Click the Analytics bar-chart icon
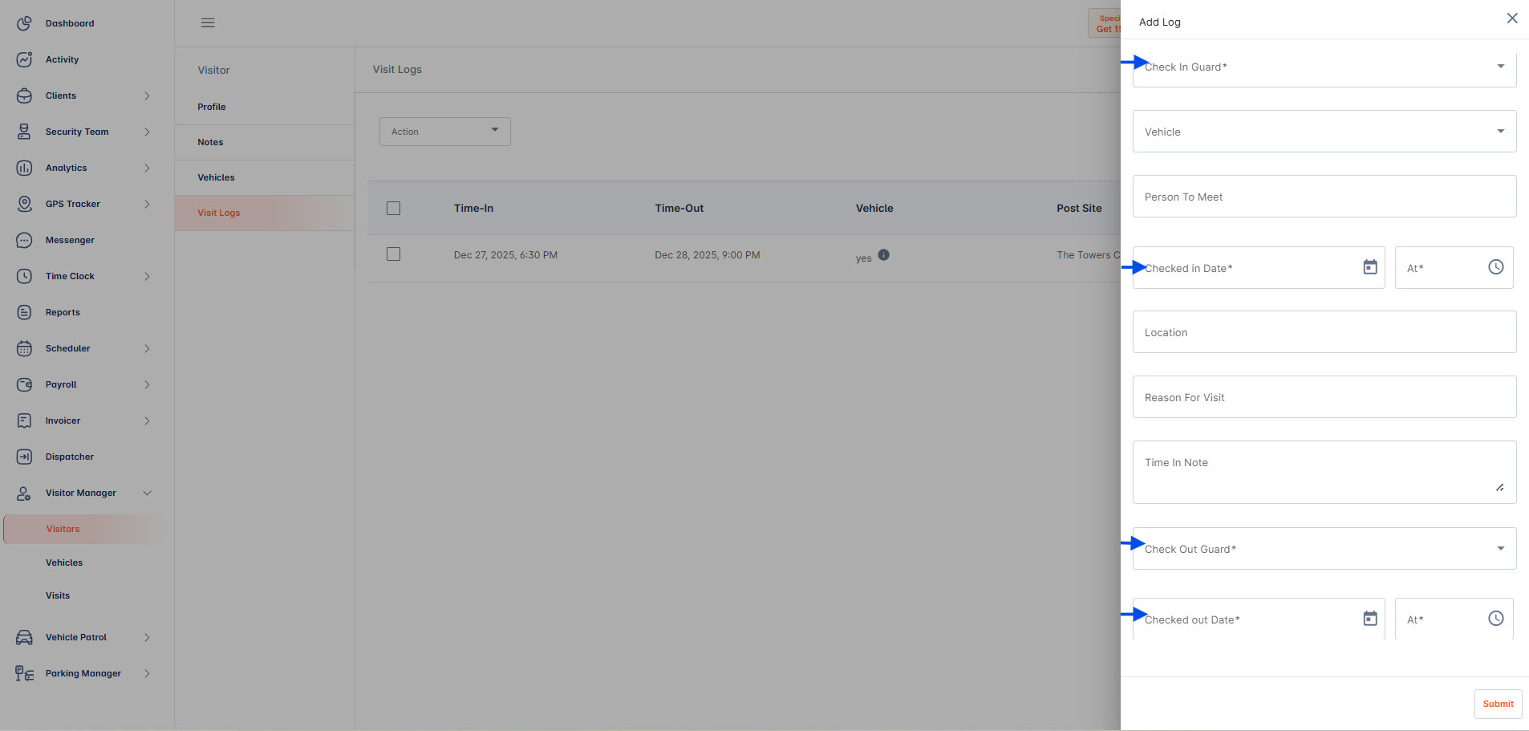This screenshot has height=731, width=1529. coord(24,168)
